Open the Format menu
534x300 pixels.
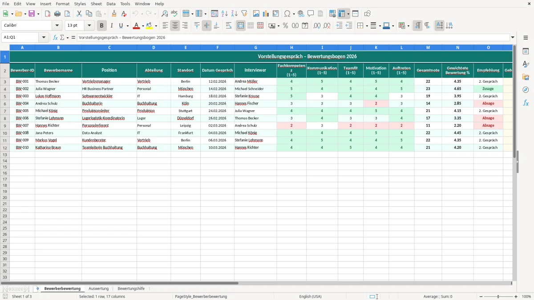point(62,4)
